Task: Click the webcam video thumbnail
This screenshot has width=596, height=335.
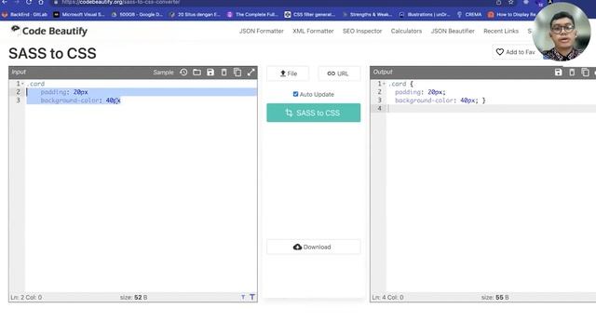Action: point(562,32)
